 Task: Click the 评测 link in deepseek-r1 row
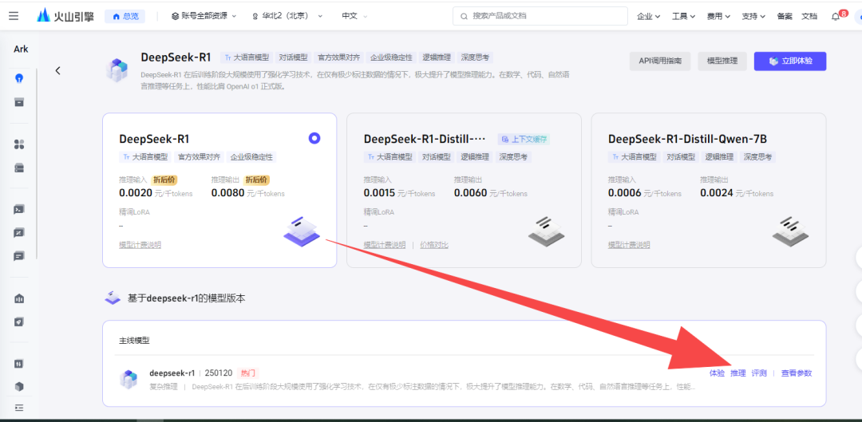[759, 373]
